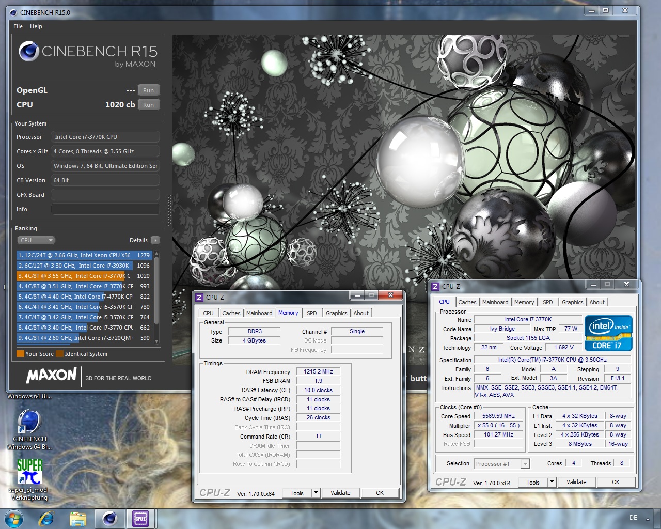The width and height of the screenshot is (661, 529).
Task: Click CINEBENCH Windows 64 Bit desktop shortcut
Action: [29, 429]
